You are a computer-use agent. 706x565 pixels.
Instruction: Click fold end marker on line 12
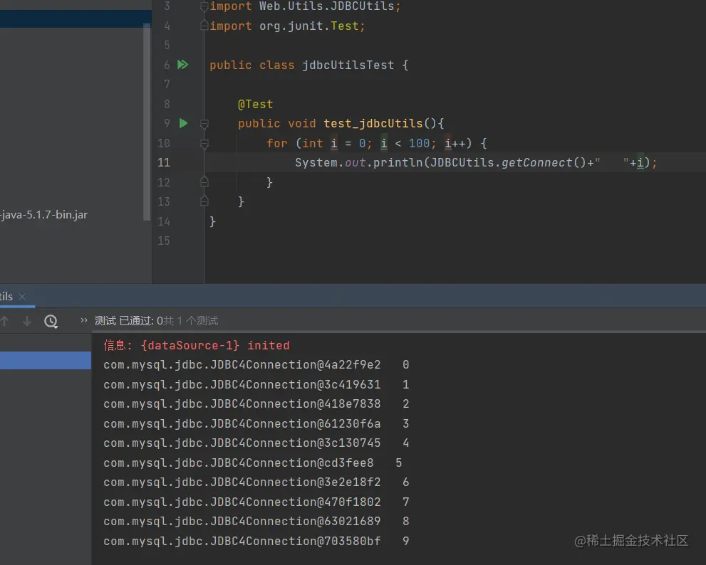pos(204,181)
